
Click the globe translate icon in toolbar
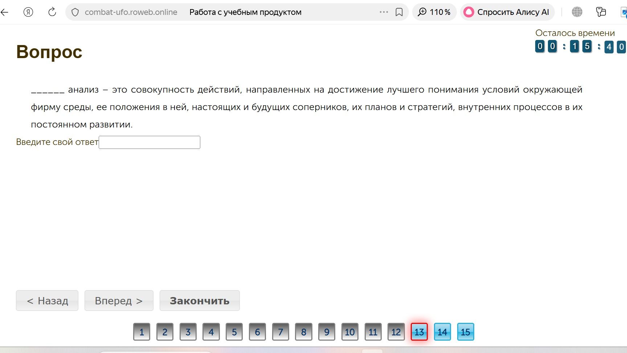coord(577,12)
